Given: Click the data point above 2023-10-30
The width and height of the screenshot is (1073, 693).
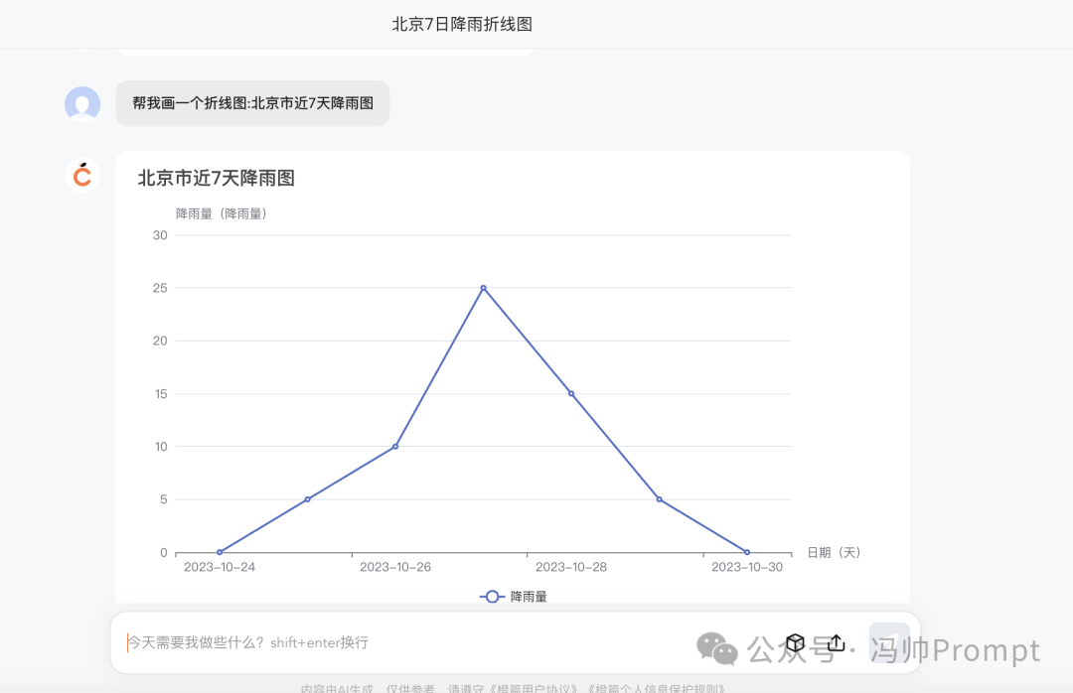Looking at the screenshot, I should tap(745, 551).
